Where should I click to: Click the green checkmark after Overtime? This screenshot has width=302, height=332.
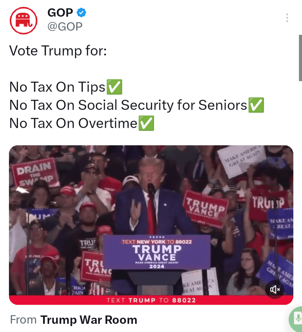point(146,123)
